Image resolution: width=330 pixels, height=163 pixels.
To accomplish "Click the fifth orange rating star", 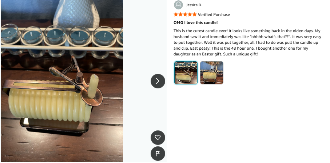I will (x=194, y=14).
